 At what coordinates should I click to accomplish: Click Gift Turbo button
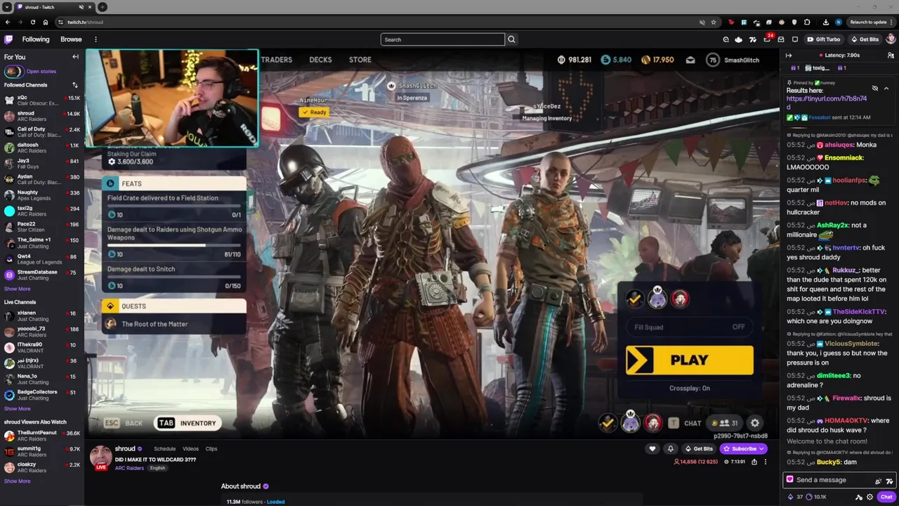point(824,39)
